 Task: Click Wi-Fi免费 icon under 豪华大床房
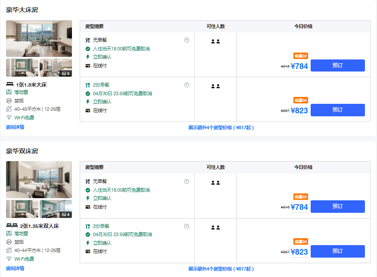(x=9, y=117)
